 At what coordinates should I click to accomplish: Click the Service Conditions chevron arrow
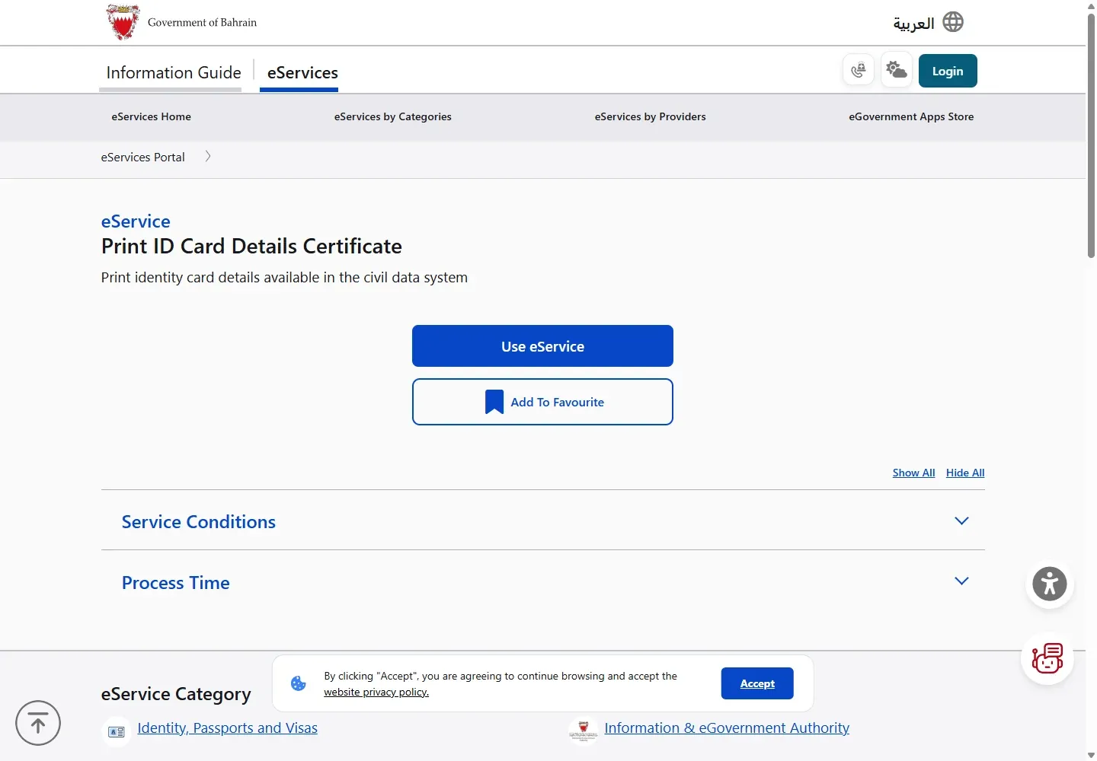961,521
